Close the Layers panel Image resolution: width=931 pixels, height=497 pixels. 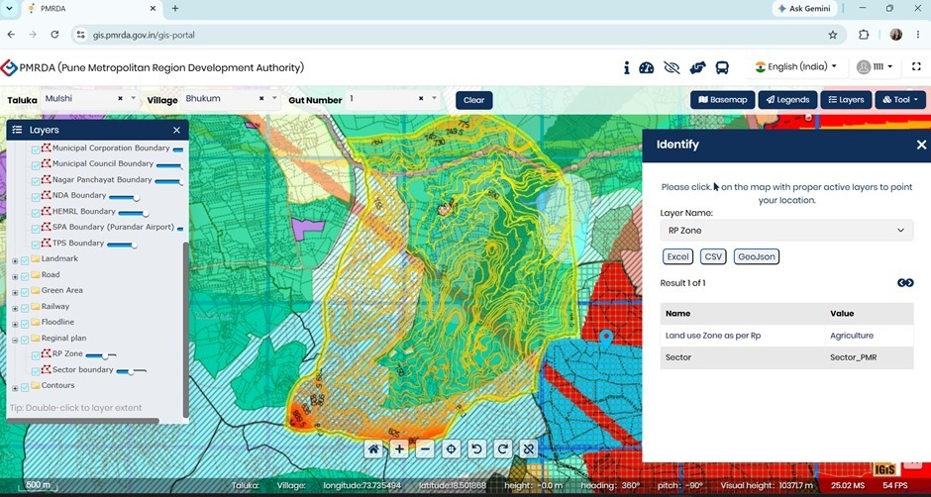[x=176, y=130]
